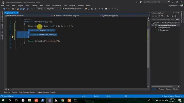Image resolution: width=184 pixels, height=103 pixels.
Task: Open the Toolbox side tab
Action: point(2,26)
